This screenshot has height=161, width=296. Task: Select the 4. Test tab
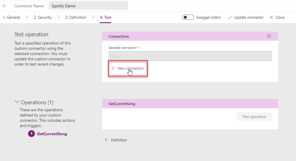105,17
